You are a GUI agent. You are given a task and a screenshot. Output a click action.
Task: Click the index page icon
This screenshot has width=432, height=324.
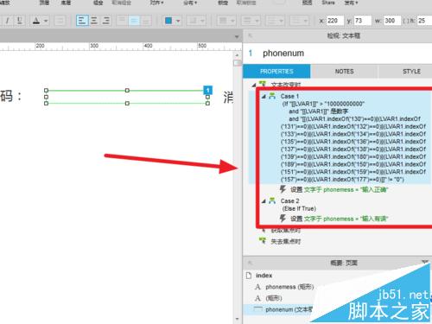tap(249, 276)
